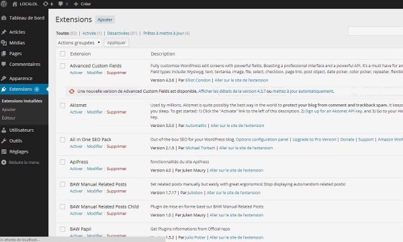Click the Michael Torbert author link
This screenshot has height=242, width=403.
[x=200, y=148]
